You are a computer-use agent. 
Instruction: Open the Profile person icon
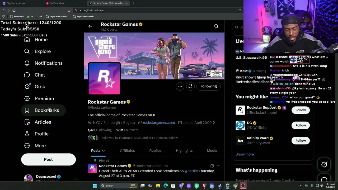[27, 134]
